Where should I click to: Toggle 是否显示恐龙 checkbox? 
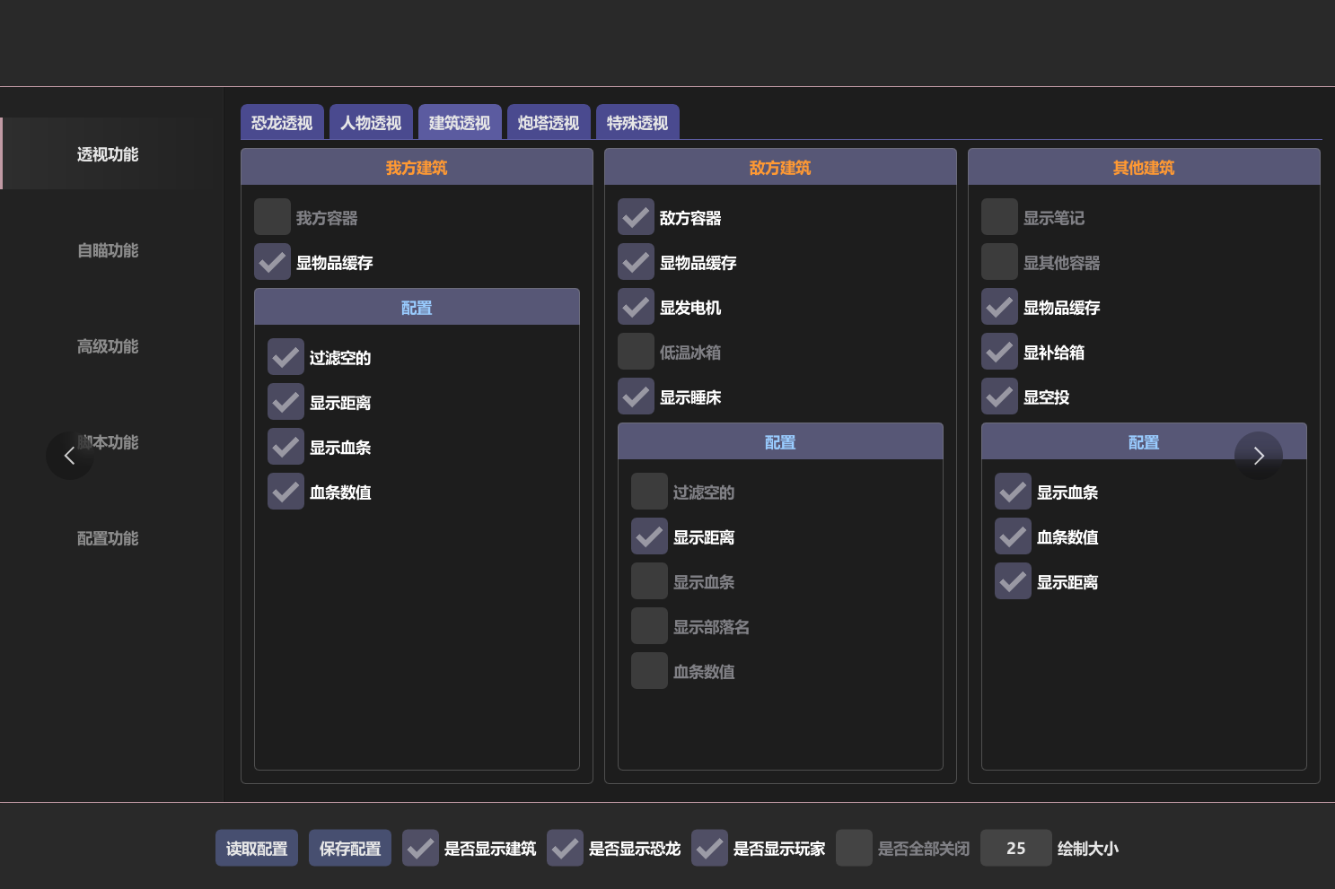pos(565,848)
